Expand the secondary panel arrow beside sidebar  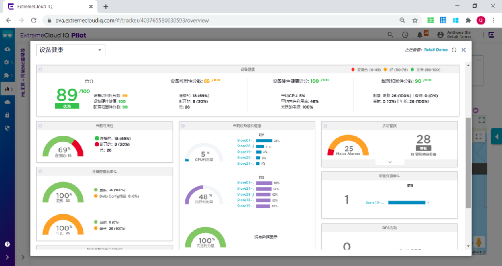coord(23,257)
